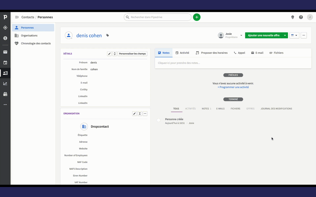Select the NOTES 1 filter tab

tap(206, 108)
